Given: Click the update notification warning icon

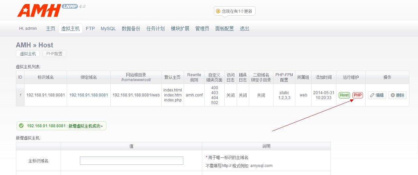Looking at the screenshot, I should (218, 11).
